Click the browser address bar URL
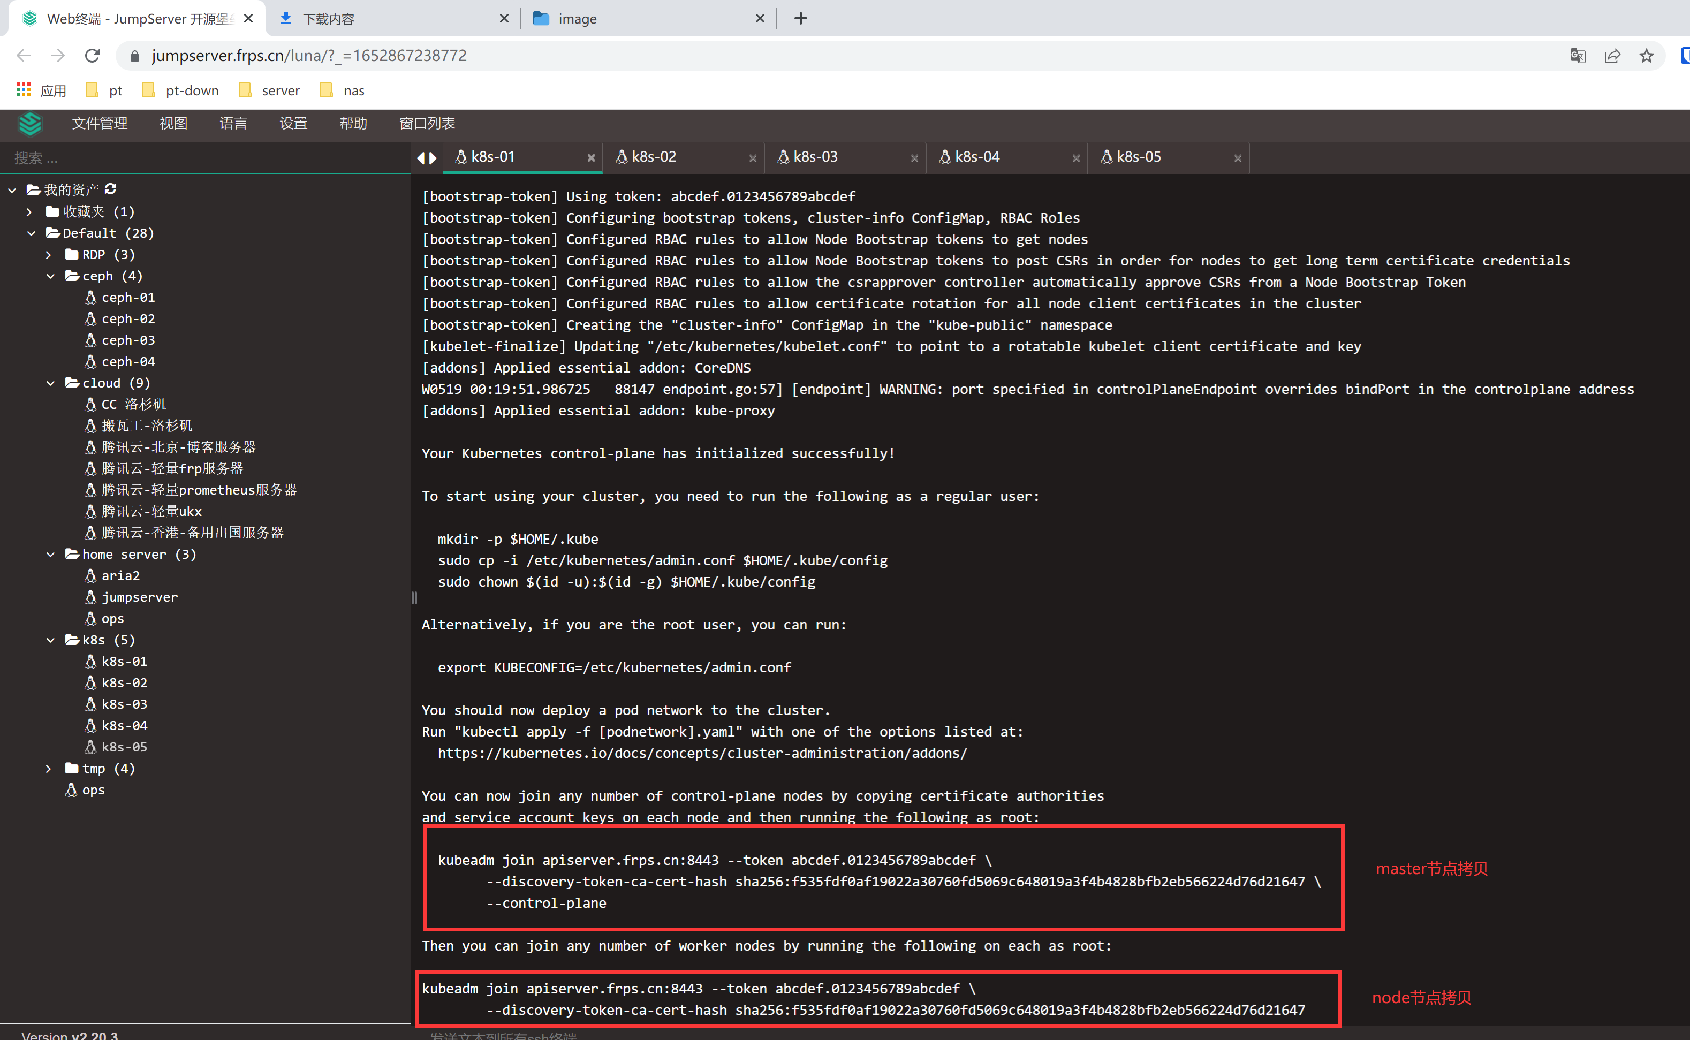 click(x=309, y=56)
